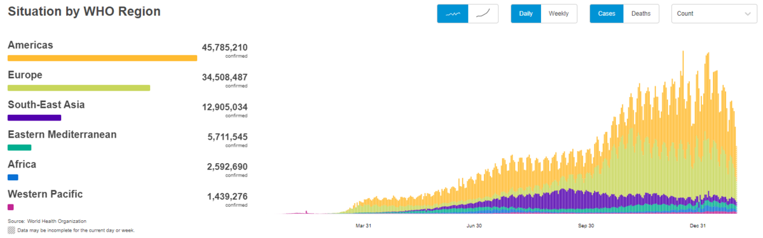Select the Americas region label
Image resolution: width=763 pixels, height=238 pixels.
tap(30, 45)
